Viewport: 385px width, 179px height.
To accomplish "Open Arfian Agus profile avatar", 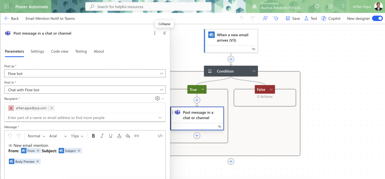I will pos(378,7).
